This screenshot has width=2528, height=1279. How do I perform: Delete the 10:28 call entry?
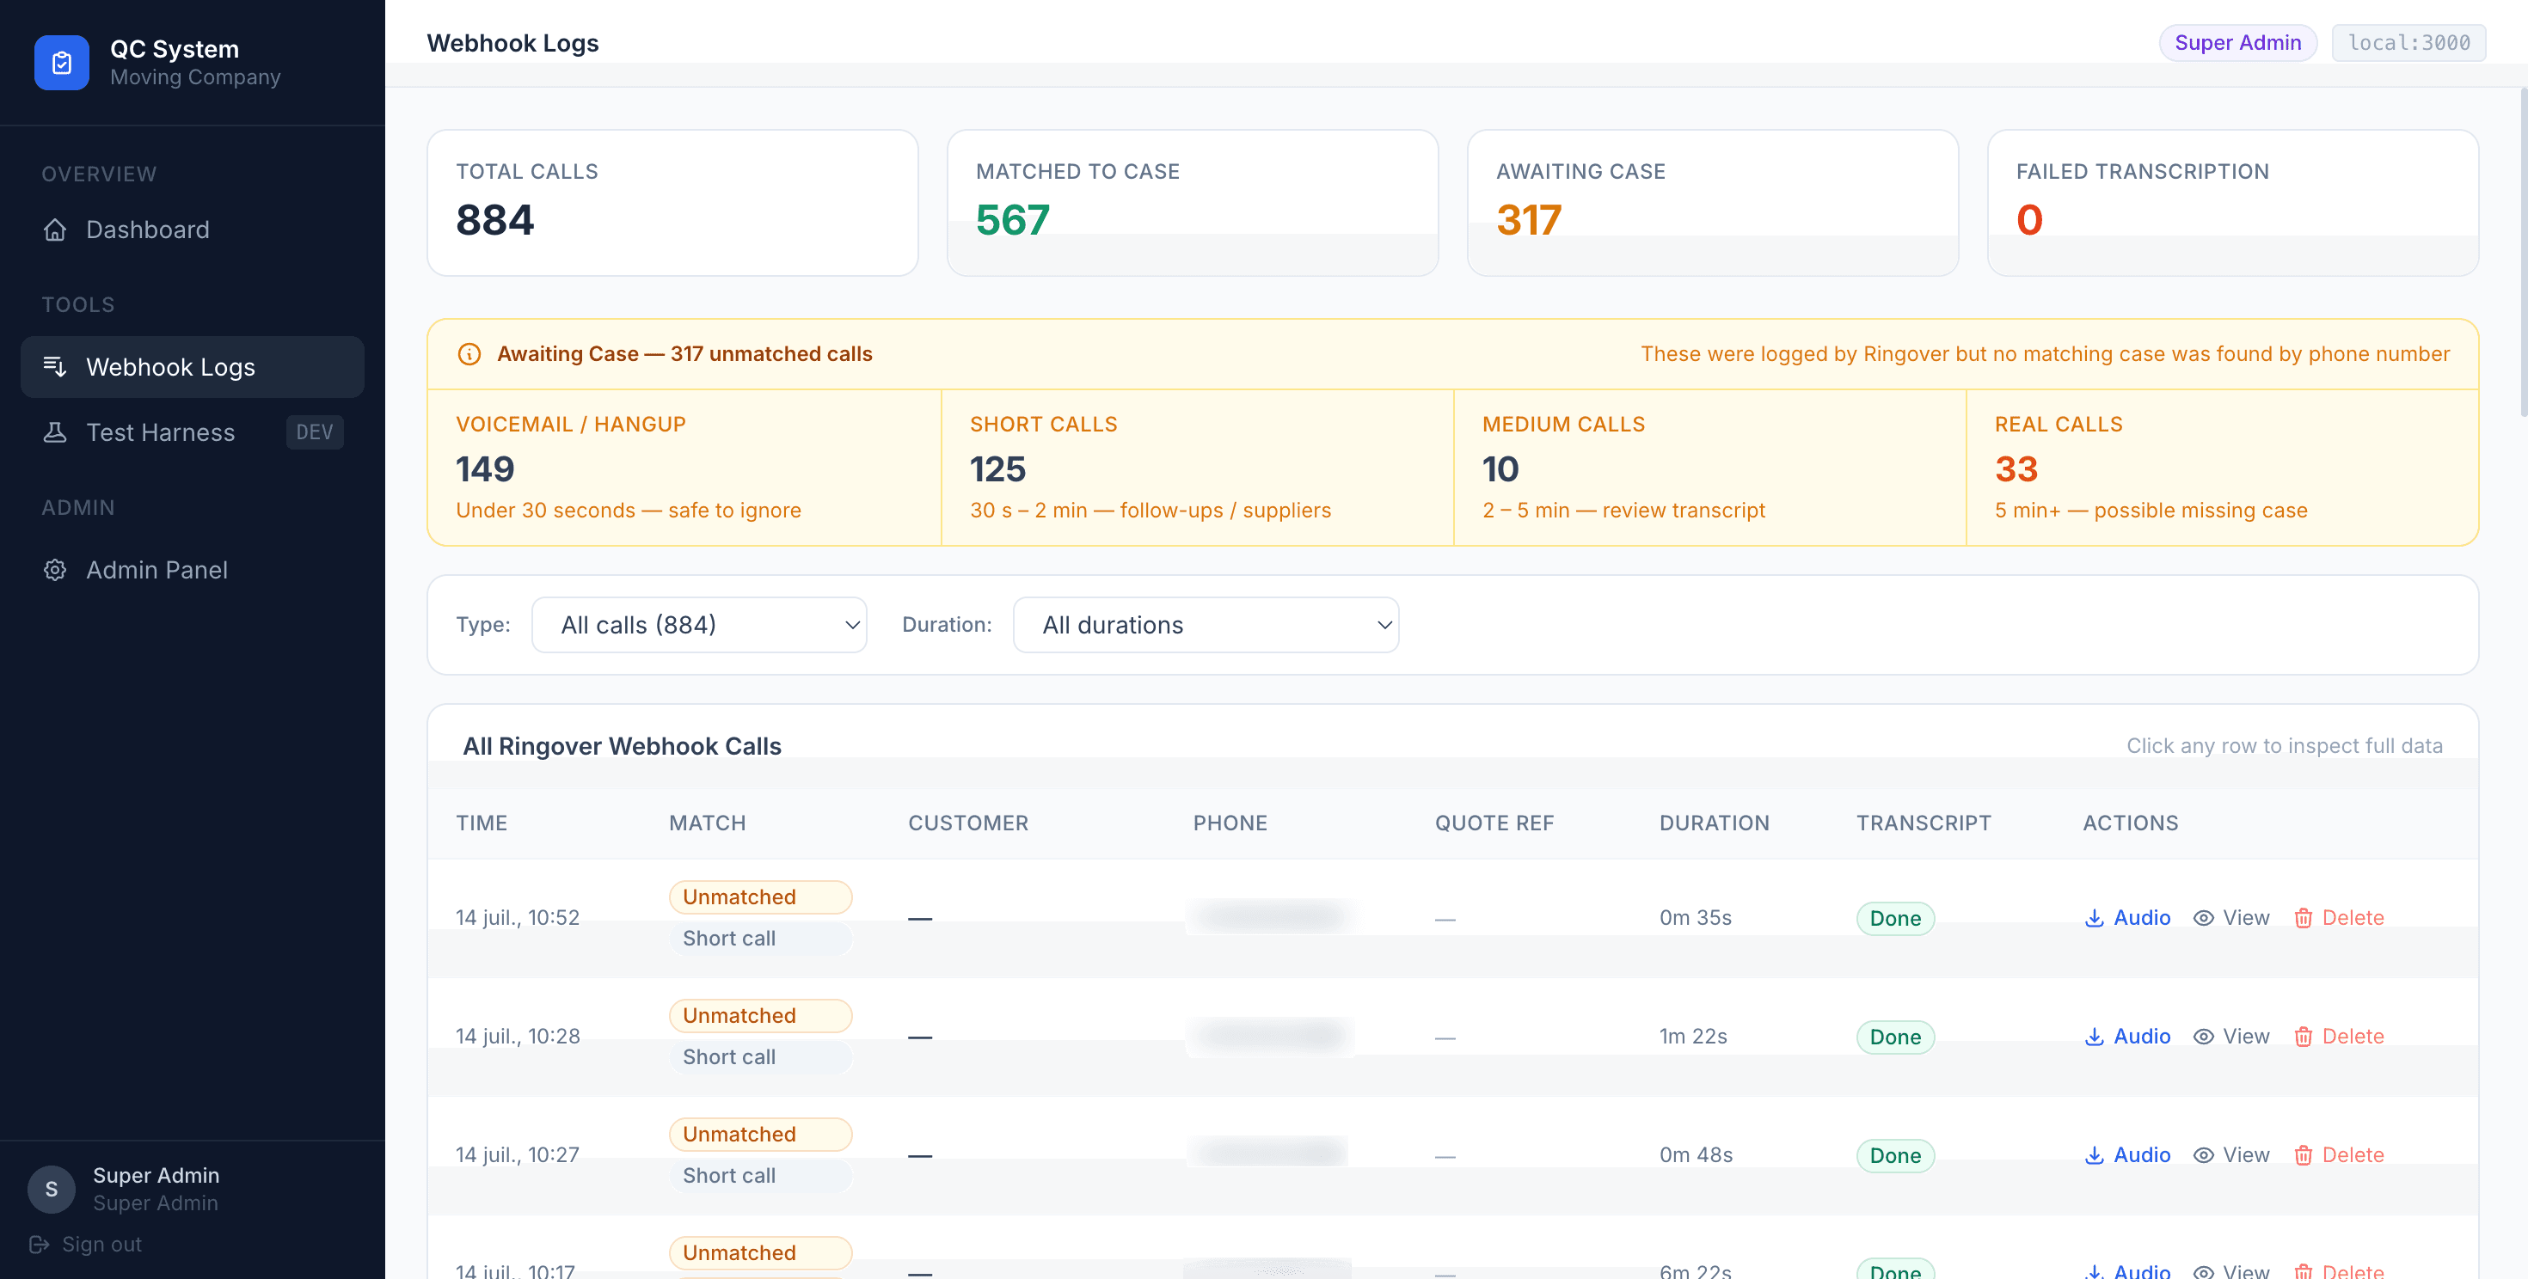(x=2339, y=1037)
